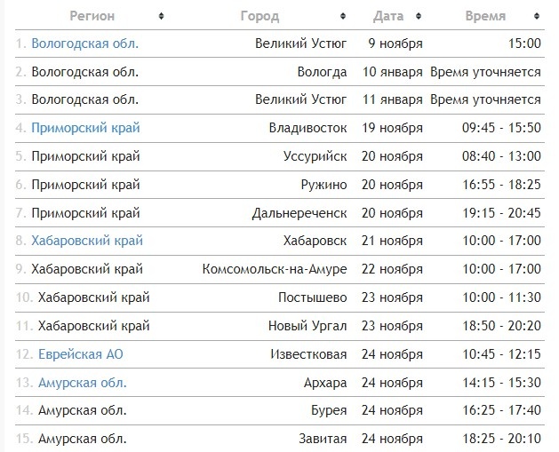Screen dimensions: 559x452
Task: Click the Новый Ургал city cell
Action: coord(307,326)
